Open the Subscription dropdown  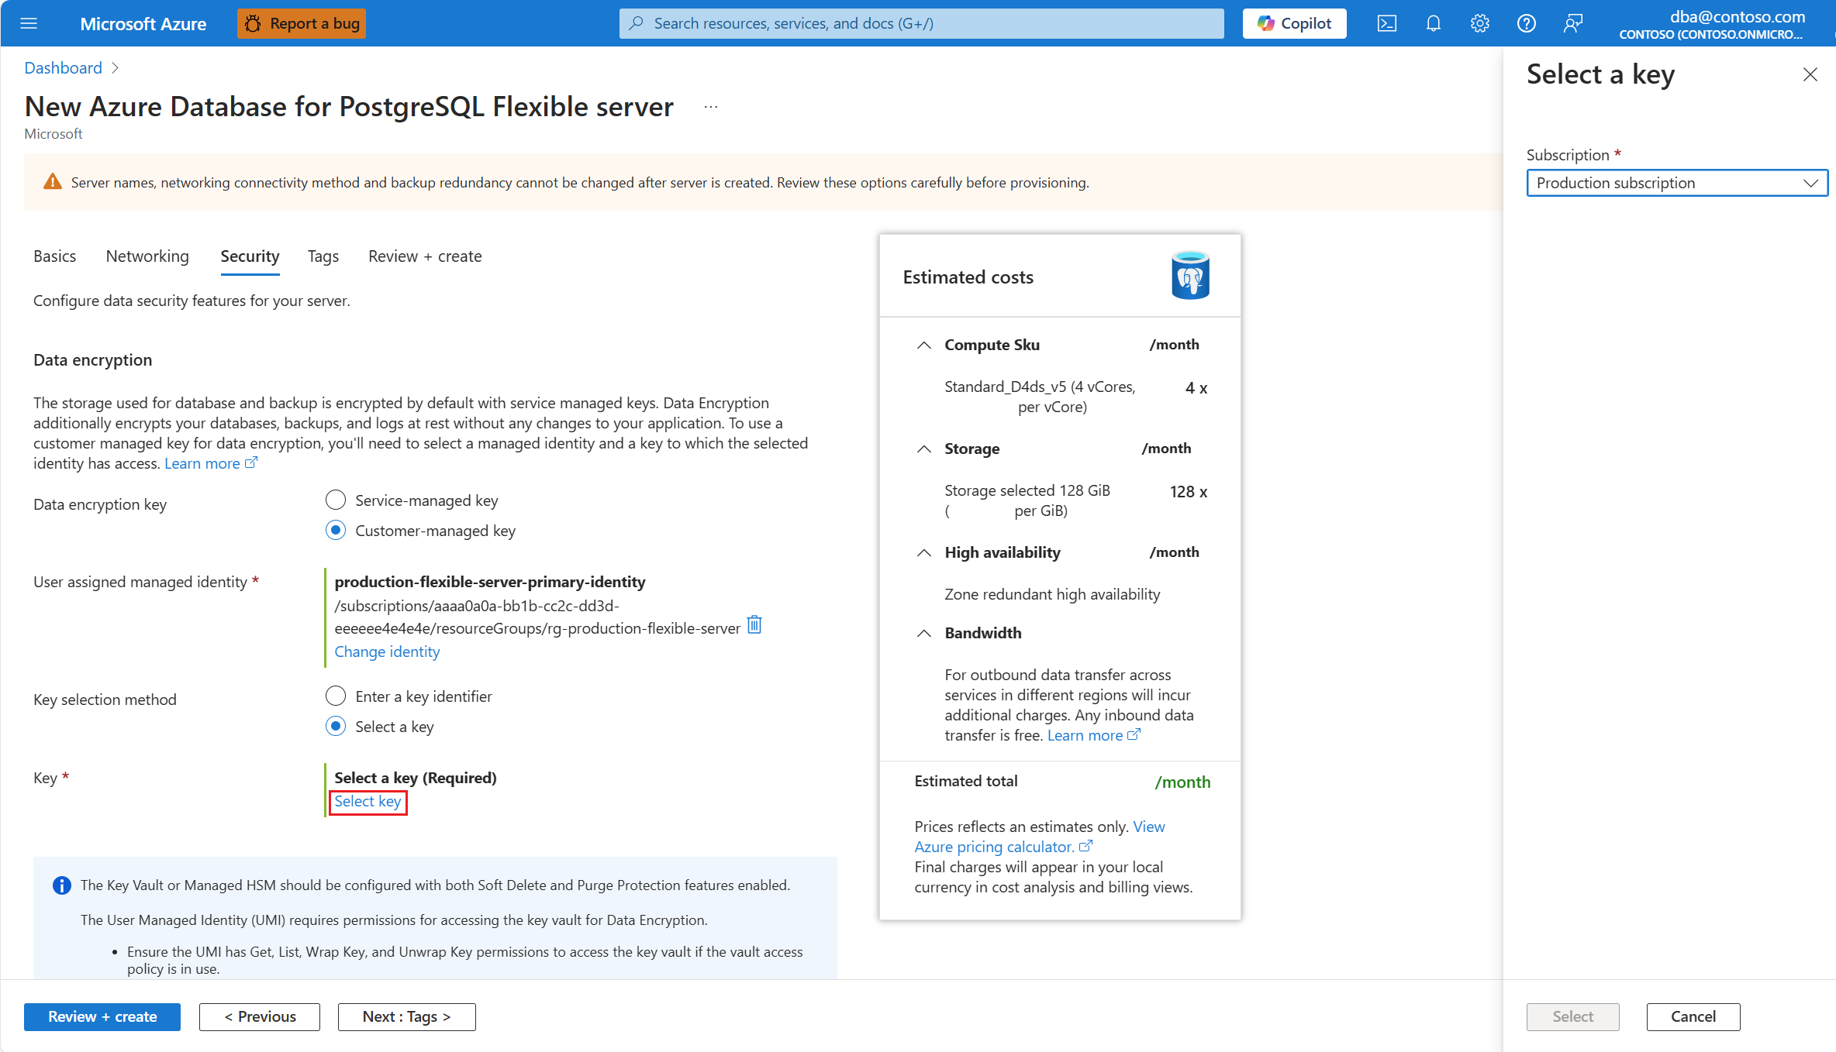point(1676,183)
